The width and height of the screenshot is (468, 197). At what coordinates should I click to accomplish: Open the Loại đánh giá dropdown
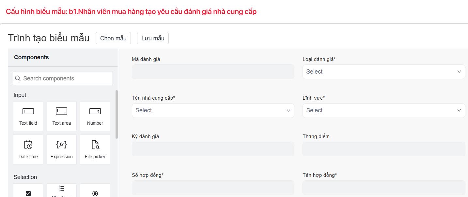tap(384, 72)
